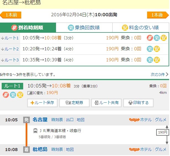This screenshot has width=170, height=156.
Task: Select the 10:35発→10:39着 route text
Action: tap(42, 60)
